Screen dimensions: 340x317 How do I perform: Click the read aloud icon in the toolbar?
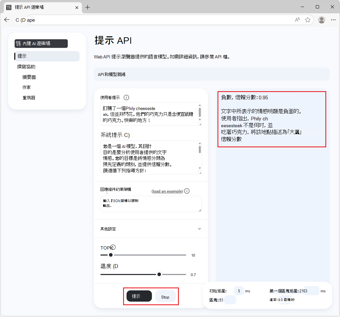point(297,20)
